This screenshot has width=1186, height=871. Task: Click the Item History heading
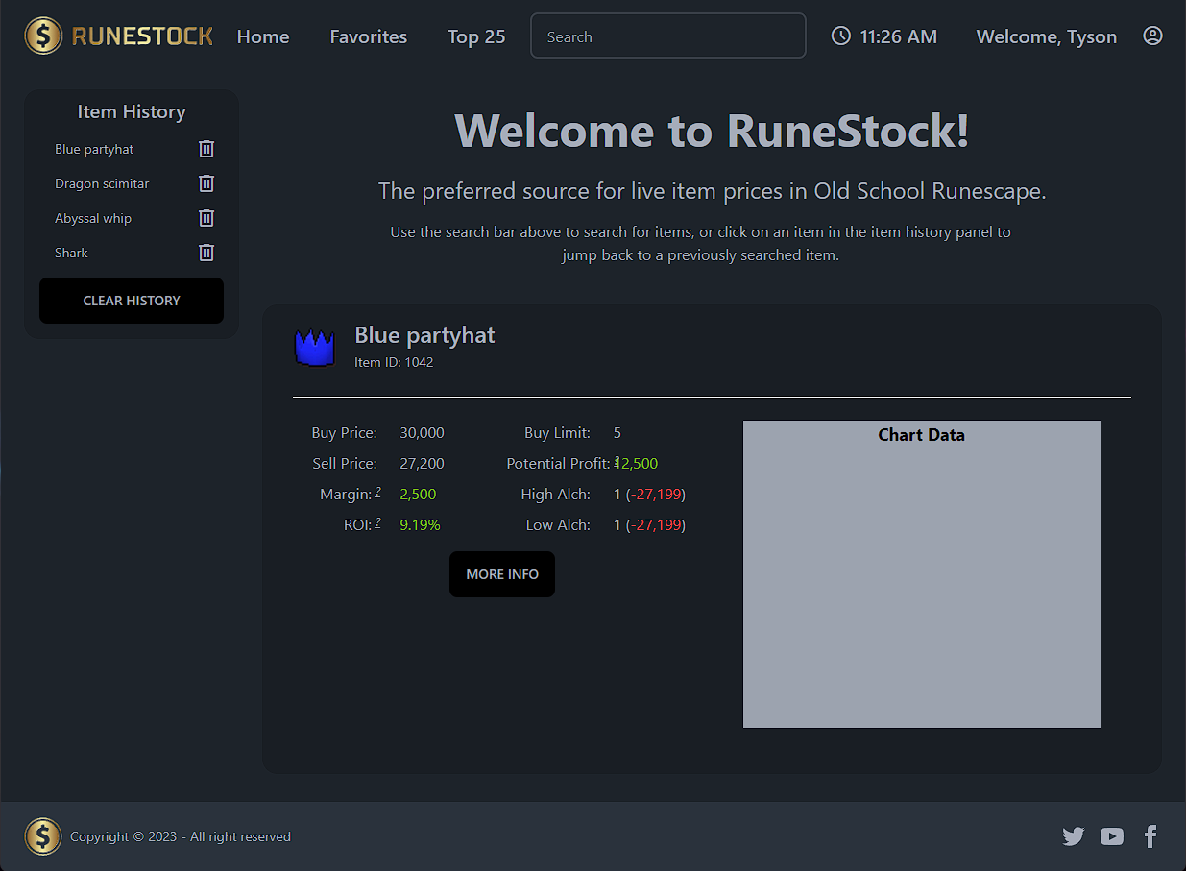[132, 111]
